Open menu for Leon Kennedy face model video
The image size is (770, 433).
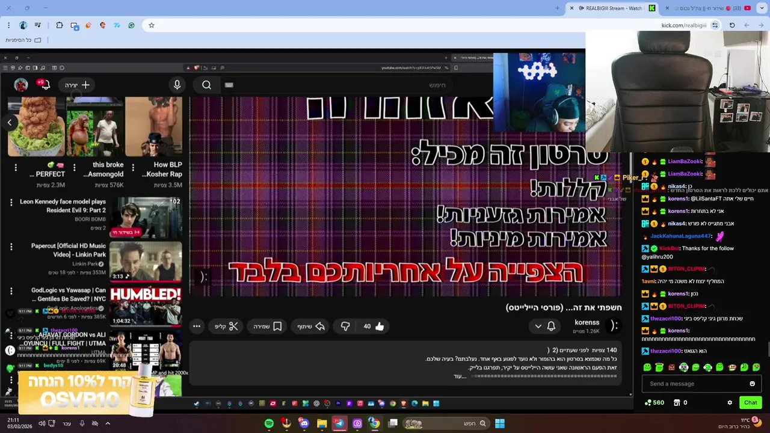tap(11, 203)
